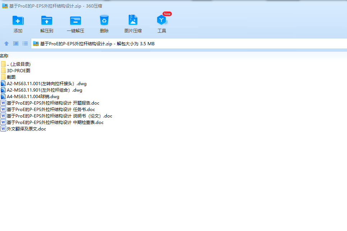Click the DWG icon of 左外拉杆组合 file
This screenshot has width=347, height=231.
point(3,90)
